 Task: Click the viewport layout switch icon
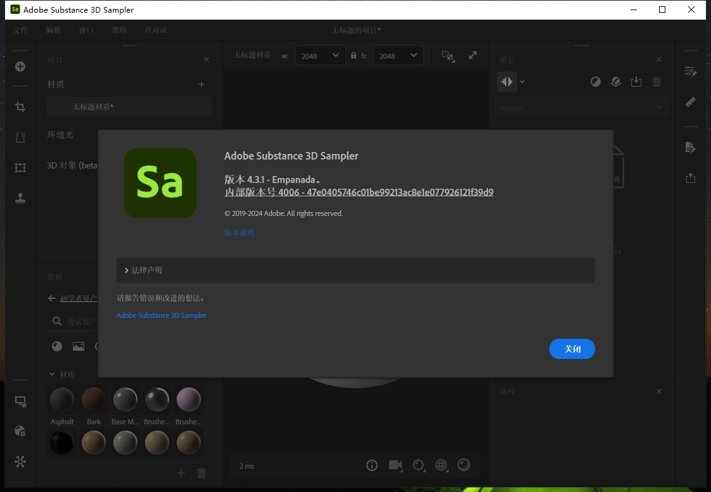[x=448, y=56]
